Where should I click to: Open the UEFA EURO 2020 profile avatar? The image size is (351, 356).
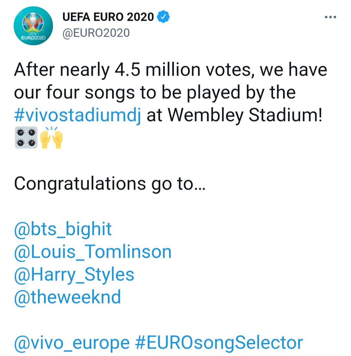point(33,26)
